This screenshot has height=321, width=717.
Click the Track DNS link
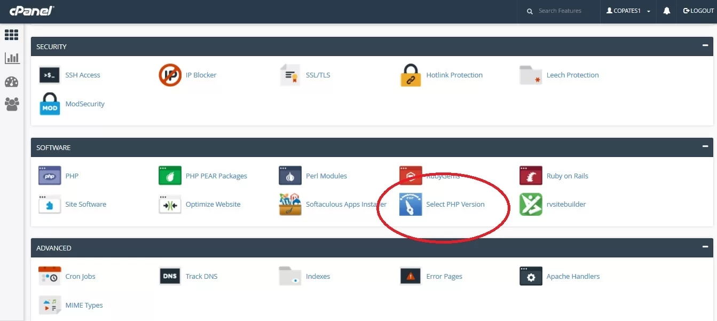[x=202, y=276]
